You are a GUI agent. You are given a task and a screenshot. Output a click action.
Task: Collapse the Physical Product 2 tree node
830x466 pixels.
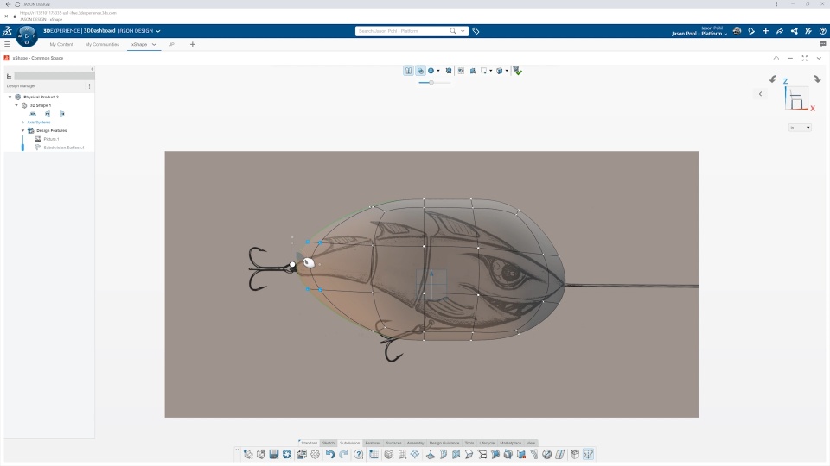[10, 97]
